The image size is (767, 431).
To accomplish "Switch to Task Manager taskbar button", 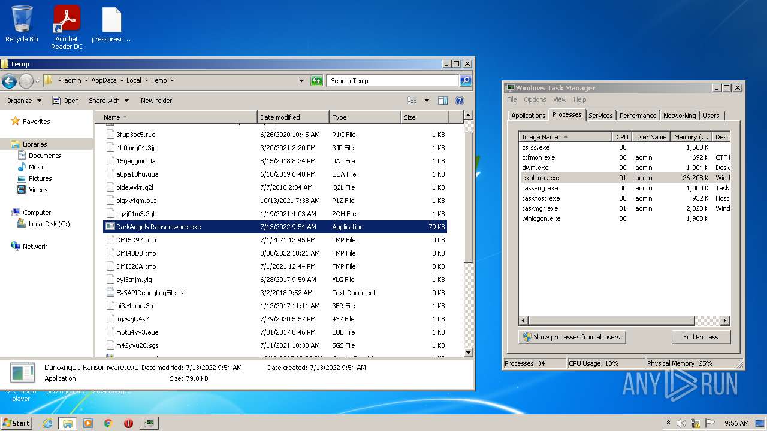I will pos(149,423).
